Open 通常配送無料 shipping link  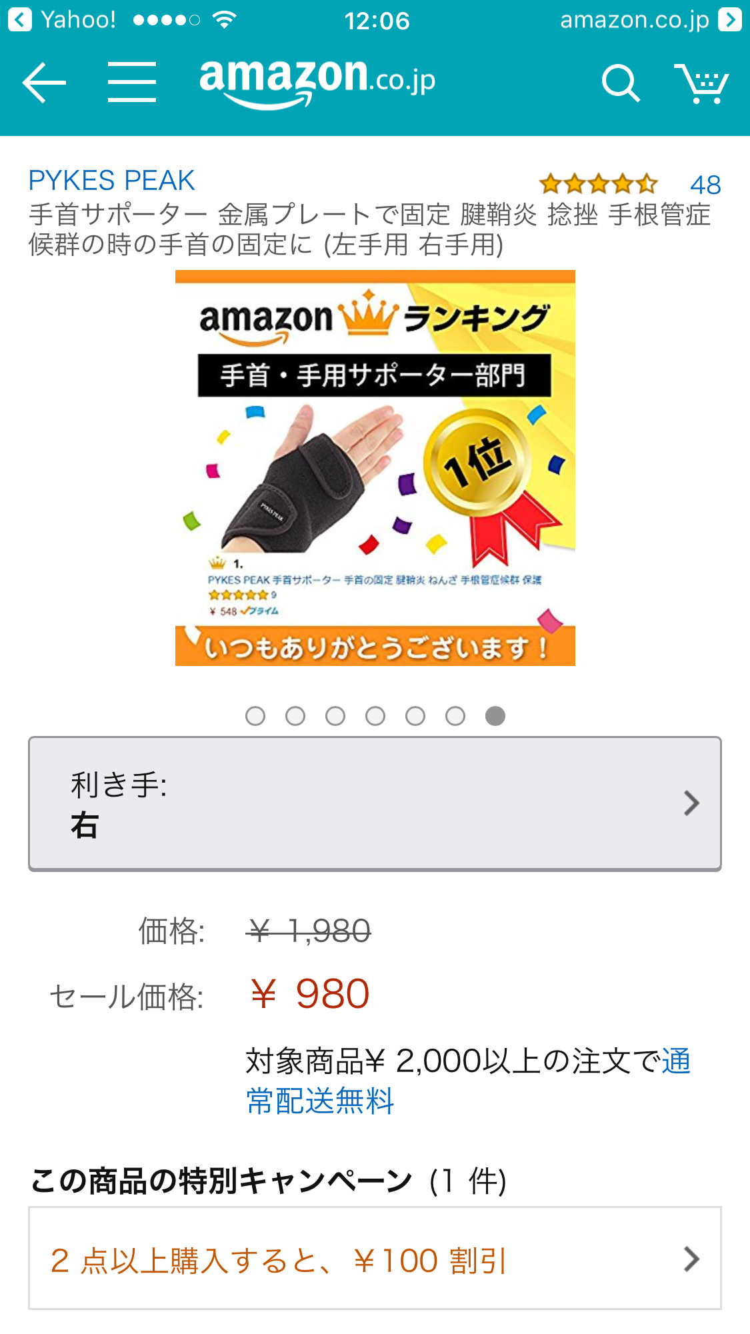[469, 1081]
